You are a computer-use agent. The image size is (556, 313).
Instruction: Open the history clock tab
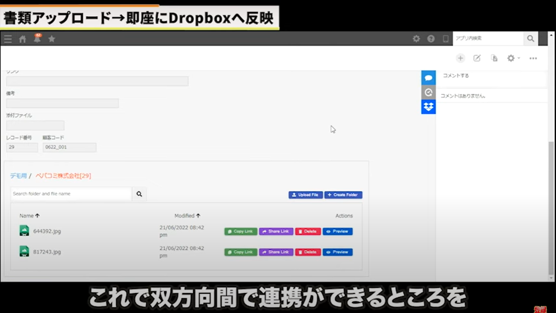point(429,92)
